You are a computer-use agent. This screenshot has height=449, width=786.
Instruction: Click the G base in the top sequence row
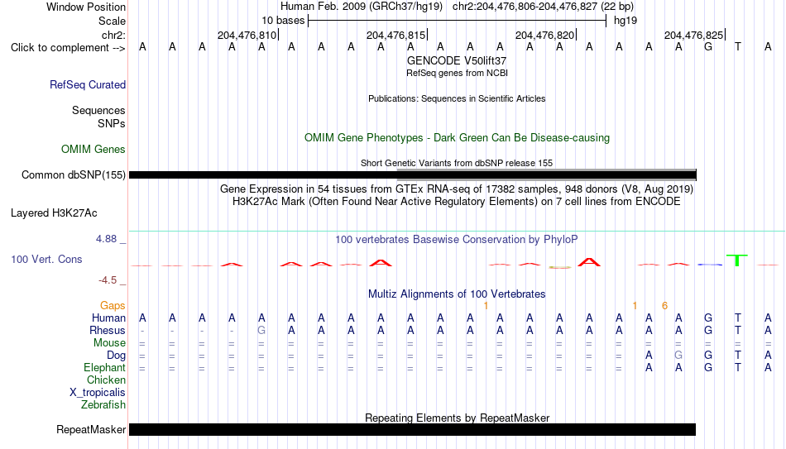[707, 47]
